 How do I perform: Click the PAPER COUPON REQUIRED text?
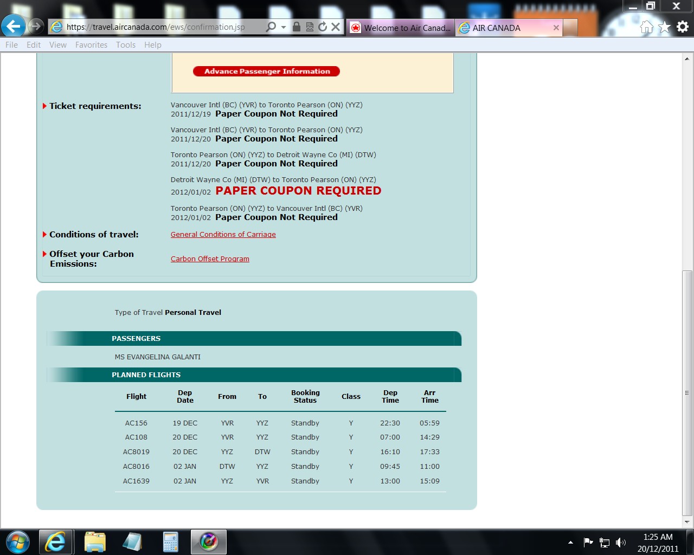(298, 191)
